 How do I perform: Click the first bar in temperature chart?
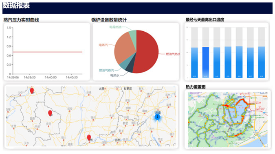[194, 63]
